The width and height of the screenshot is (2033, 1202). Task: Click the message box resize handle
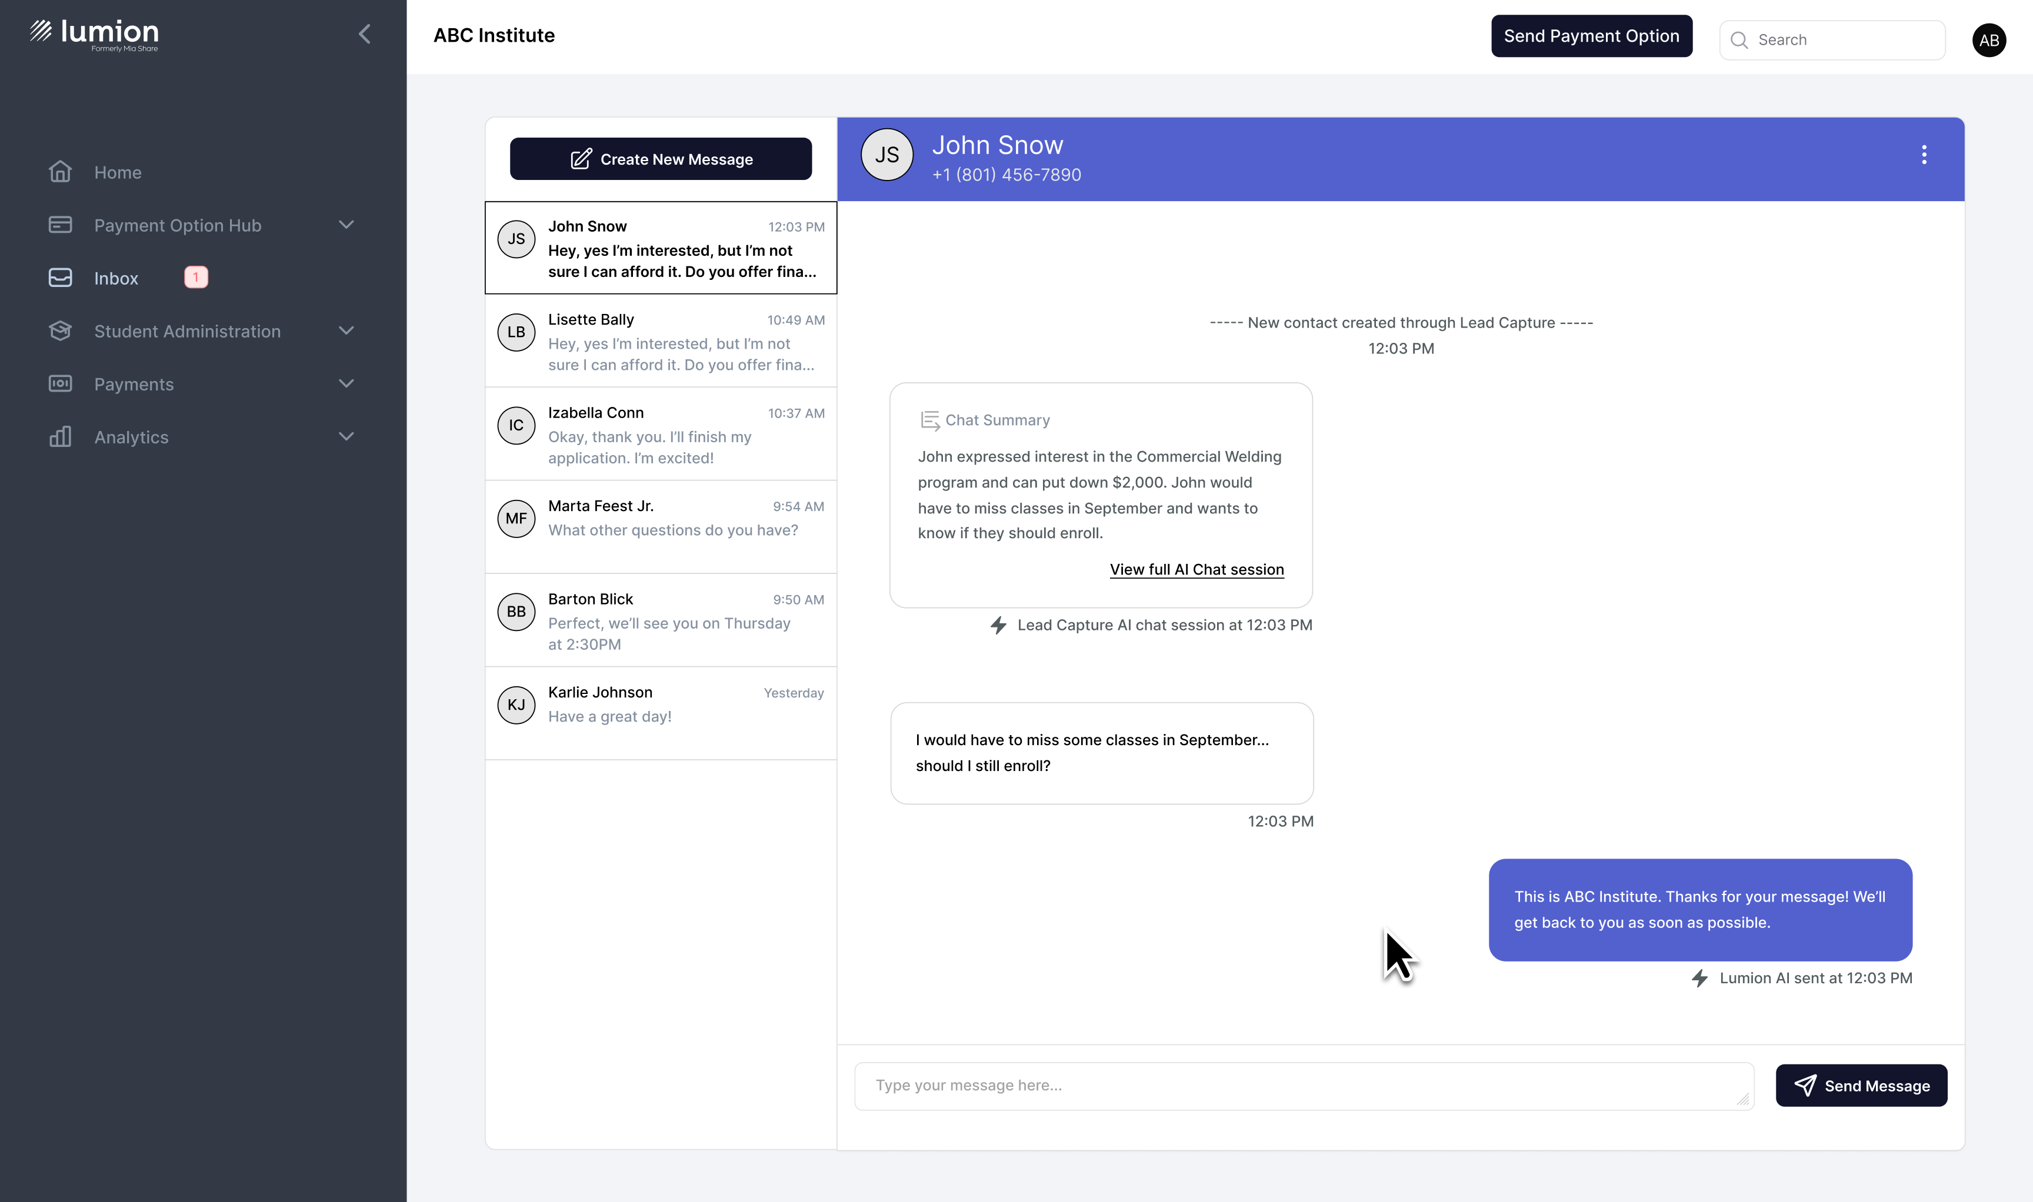point(1743,1099)
